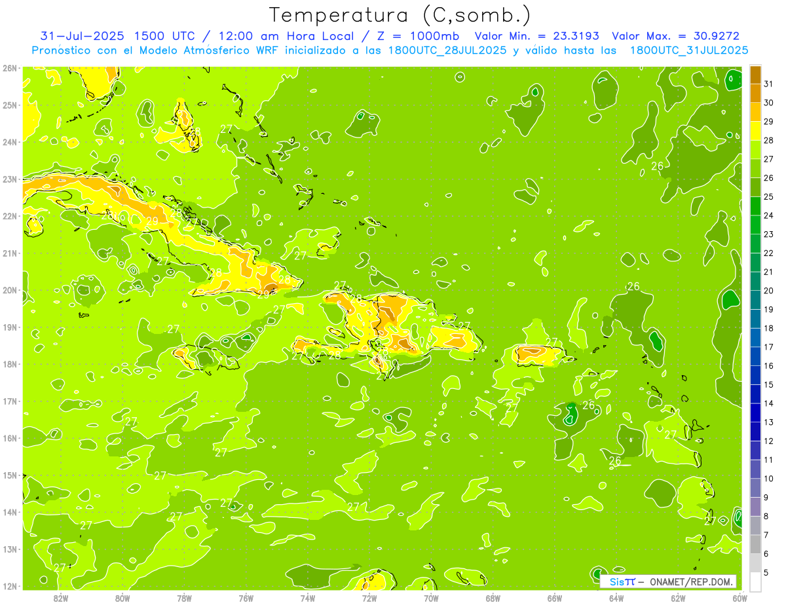This screenshot has width=786, height=607.
Task: Click the 21N latitude label
Action: [x=9, y=253]
